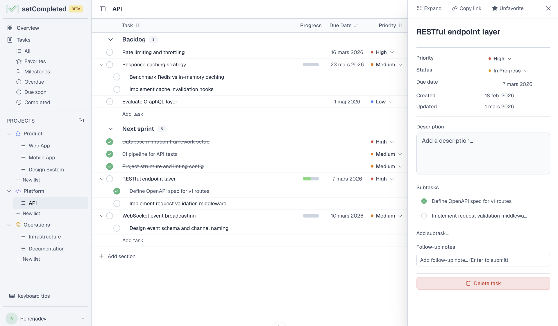Click the Overdue clock icon

(19, 82)
